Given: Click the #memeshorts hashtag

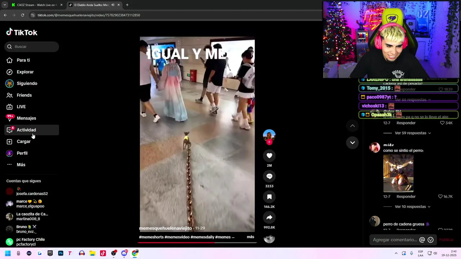Looking at the screenshot, I should click(x=151, y=237).
